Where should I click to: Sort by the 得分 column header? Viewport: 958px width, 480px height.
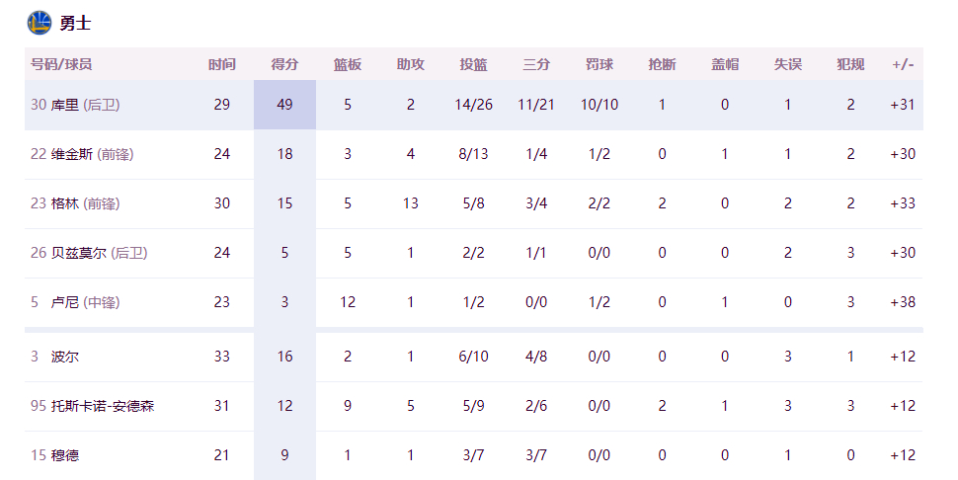click(x=284, y=64)
